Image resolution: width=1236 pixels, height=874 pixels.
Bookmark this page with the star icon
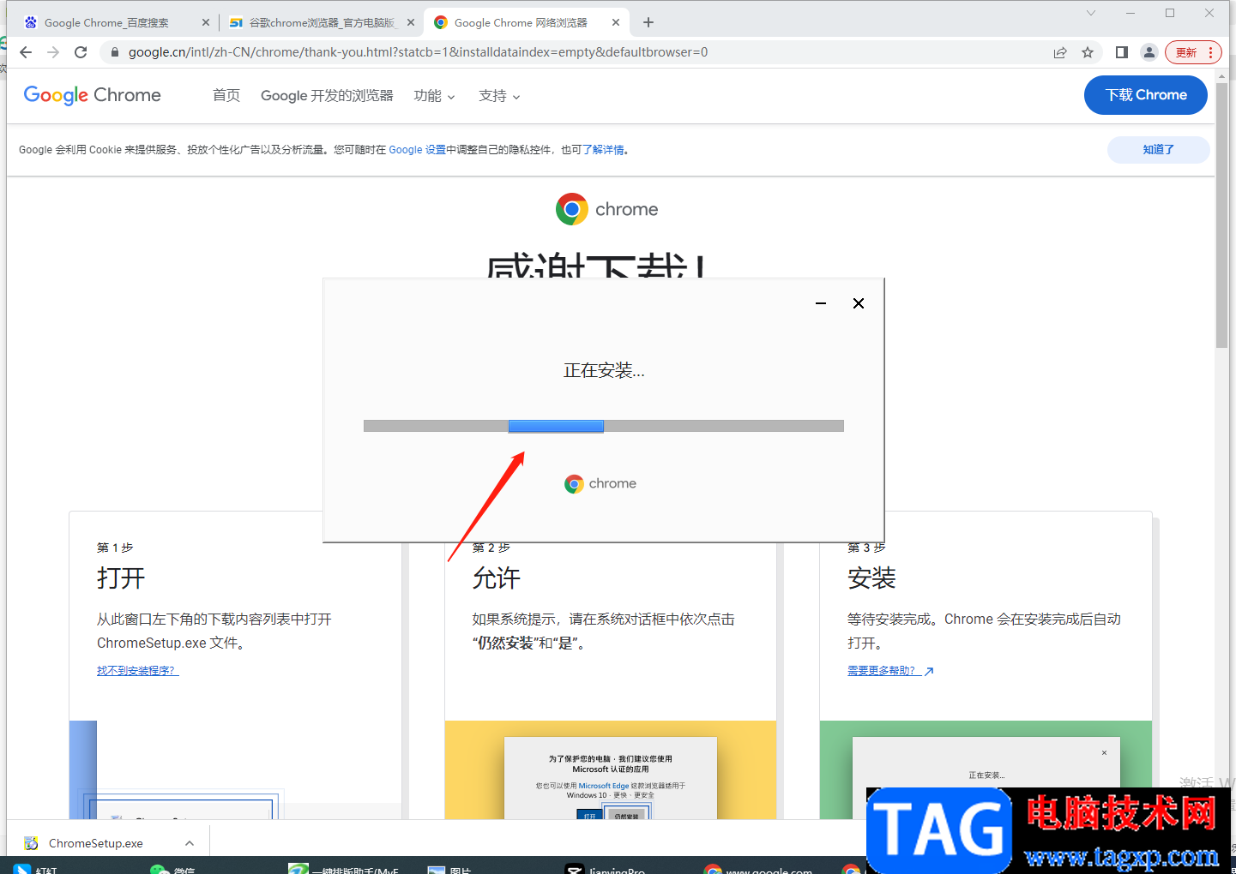[x=1088, y=52]
